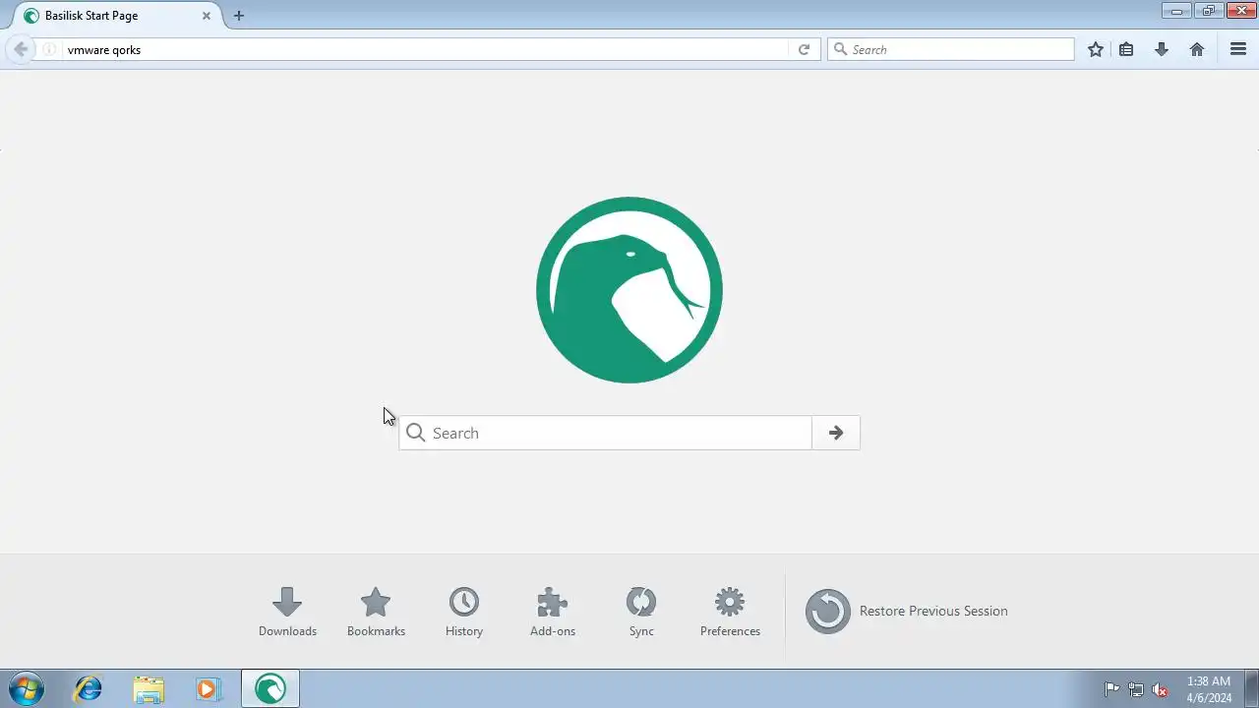Viewport: 1259px width, 708px height.
Task: Open Add-ons manager from start page
Action: [553, 611]
